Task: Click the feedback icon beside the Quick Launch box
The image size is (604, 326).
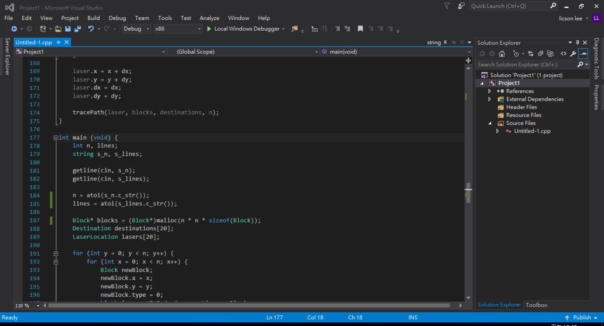Action: click(x=461, y=6)
